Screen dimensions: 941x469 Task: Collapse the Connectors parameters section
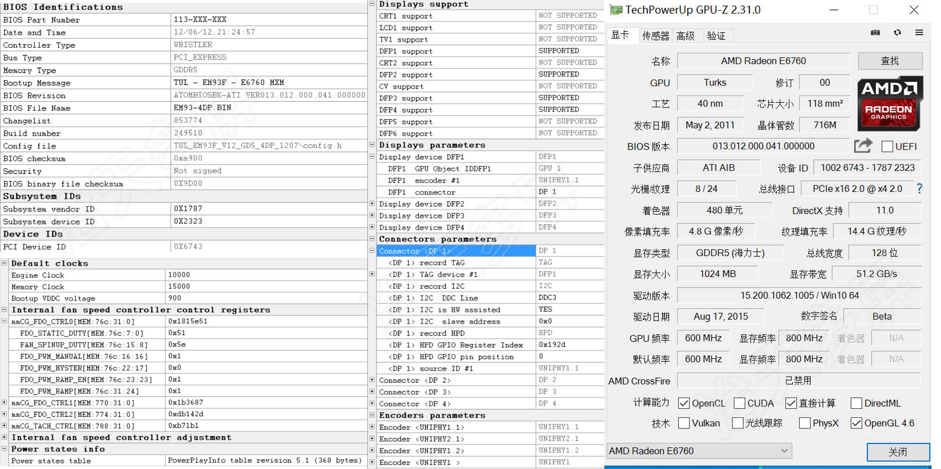coord(372,239)
